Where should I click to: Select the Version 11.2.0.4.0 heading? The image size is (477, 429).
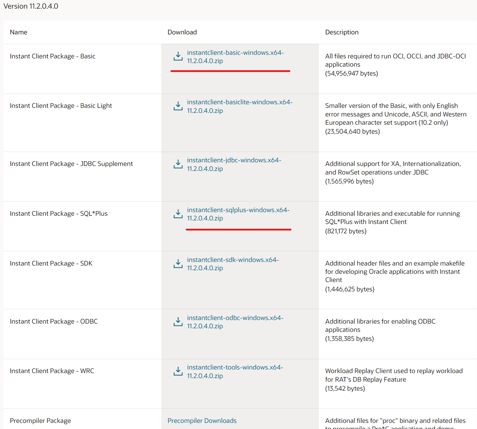point(31,6)
